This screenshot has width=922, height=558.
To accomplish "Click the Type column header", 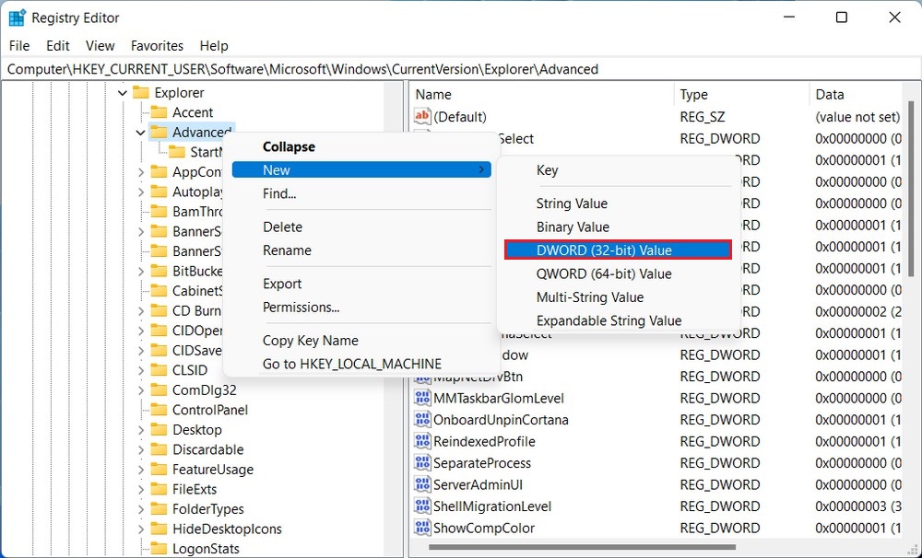I will pyautogui.click(x=741, y=95).
